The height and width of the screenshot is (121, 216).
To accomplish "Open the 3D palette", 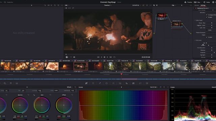I will pos(147,83).
